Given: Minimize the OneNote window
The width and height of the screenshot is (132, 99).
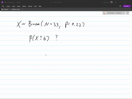Looking at the screenshot, I should [x=120, y=2].
